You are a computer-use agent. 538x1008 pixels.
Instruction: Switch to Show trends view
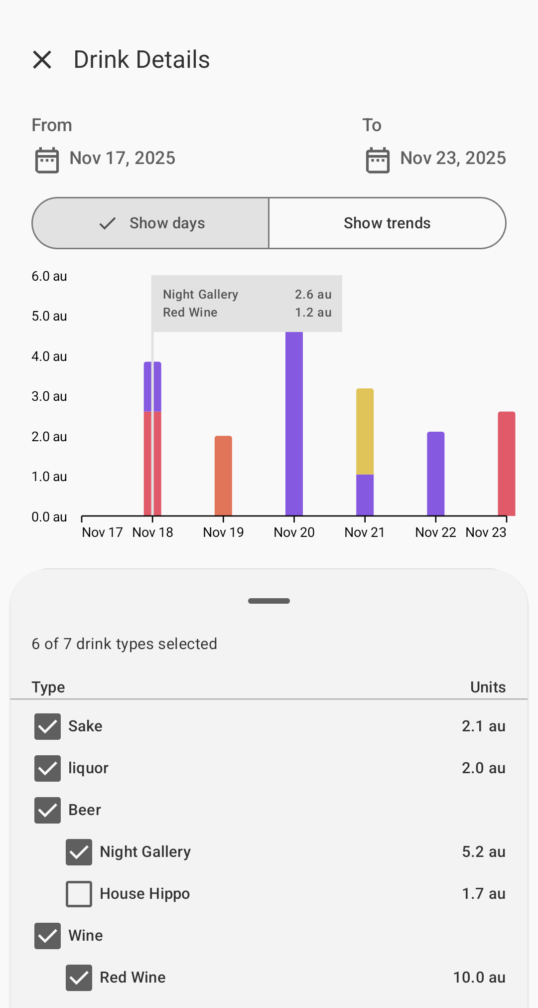(x=387, y=223)
